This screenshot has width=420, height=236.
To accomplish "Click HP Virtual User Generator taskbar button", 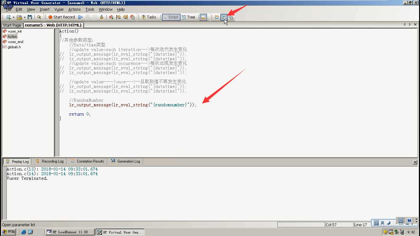I will [120, 232].
